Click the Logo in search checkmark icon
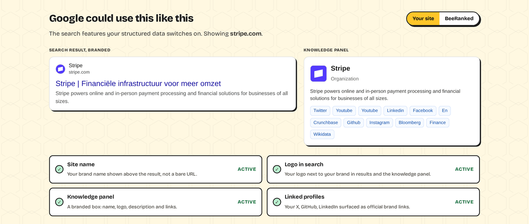The width and height of the screenshot is (529, 224). pyautogui.click(x=277, y=169)
